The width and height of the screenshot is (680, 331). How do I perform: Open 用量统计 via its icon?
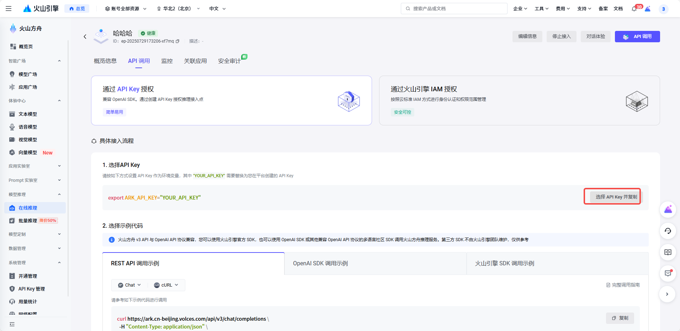click(12, 302)
